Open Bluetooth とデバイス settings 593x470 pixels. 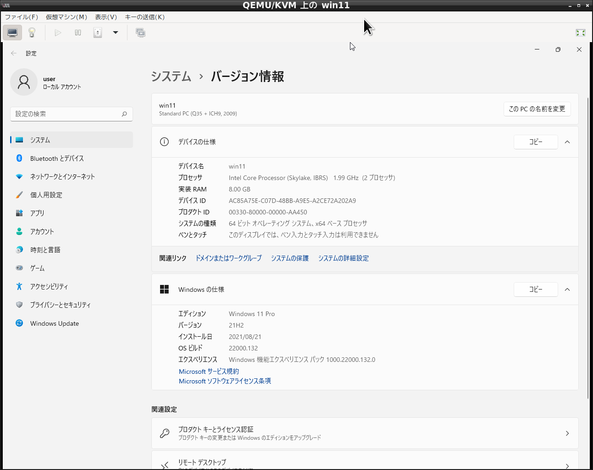[x=72, y=158]
